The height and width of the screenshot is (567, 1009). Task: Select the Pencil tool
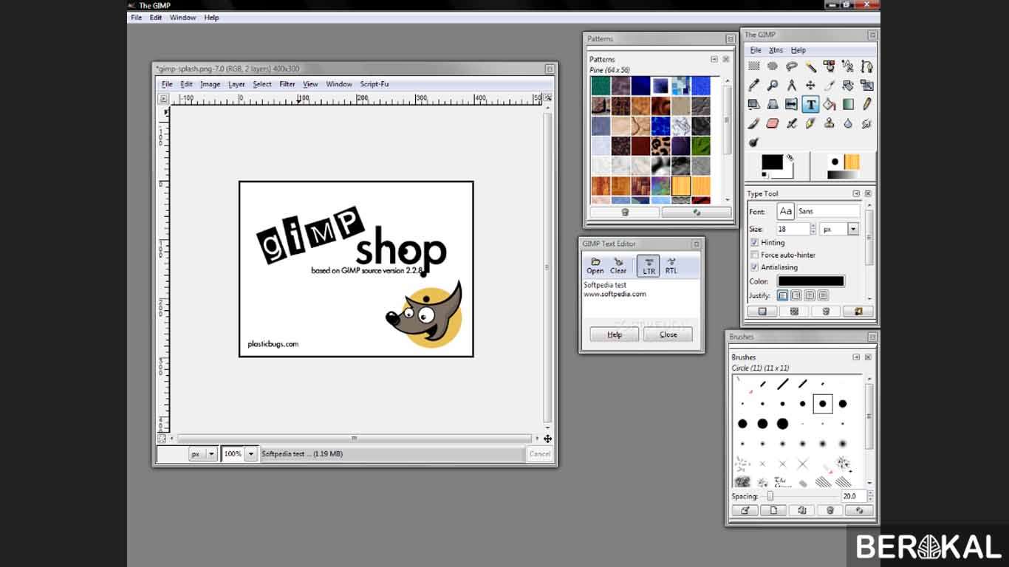point(867,105)
